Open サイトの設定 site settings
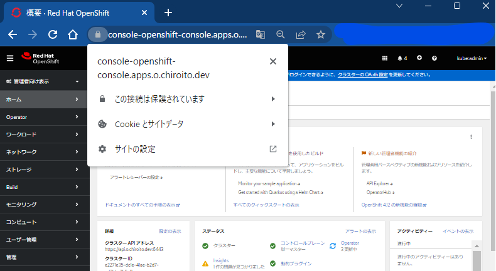The width and height of the screenshot is (496, 271). pyautogui.click(x=188, y=149)
